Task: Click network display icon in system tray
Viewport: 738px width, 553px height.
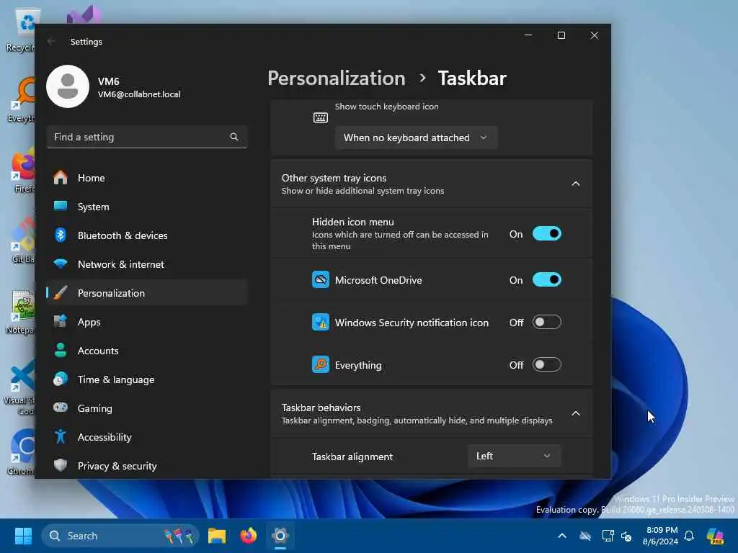Action: coord(608,536)
